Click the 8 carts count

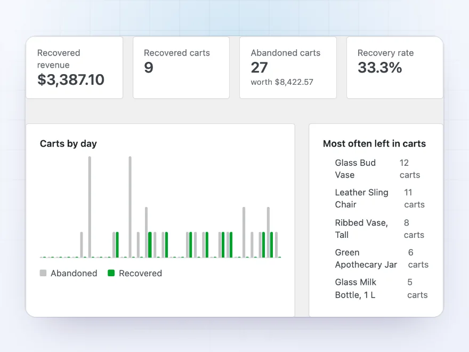coord(414,229)
